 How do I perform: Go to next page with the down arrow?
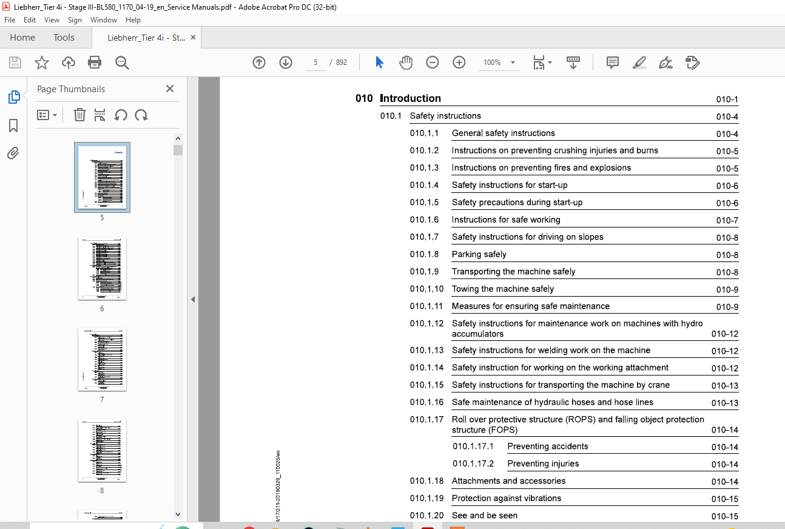(x=286, y=62)
